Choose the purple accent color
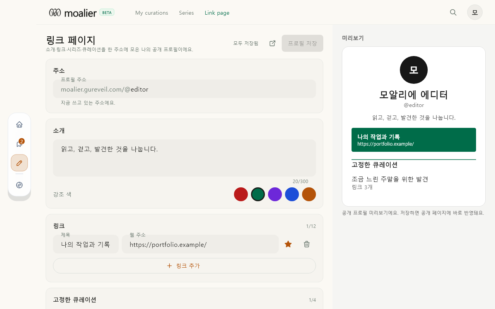This screenshot has height=309, width=495. coord(275,194)
